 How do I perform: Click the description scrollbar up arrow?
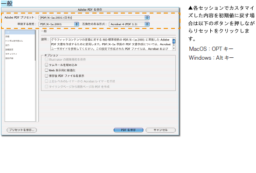(174, 45)
